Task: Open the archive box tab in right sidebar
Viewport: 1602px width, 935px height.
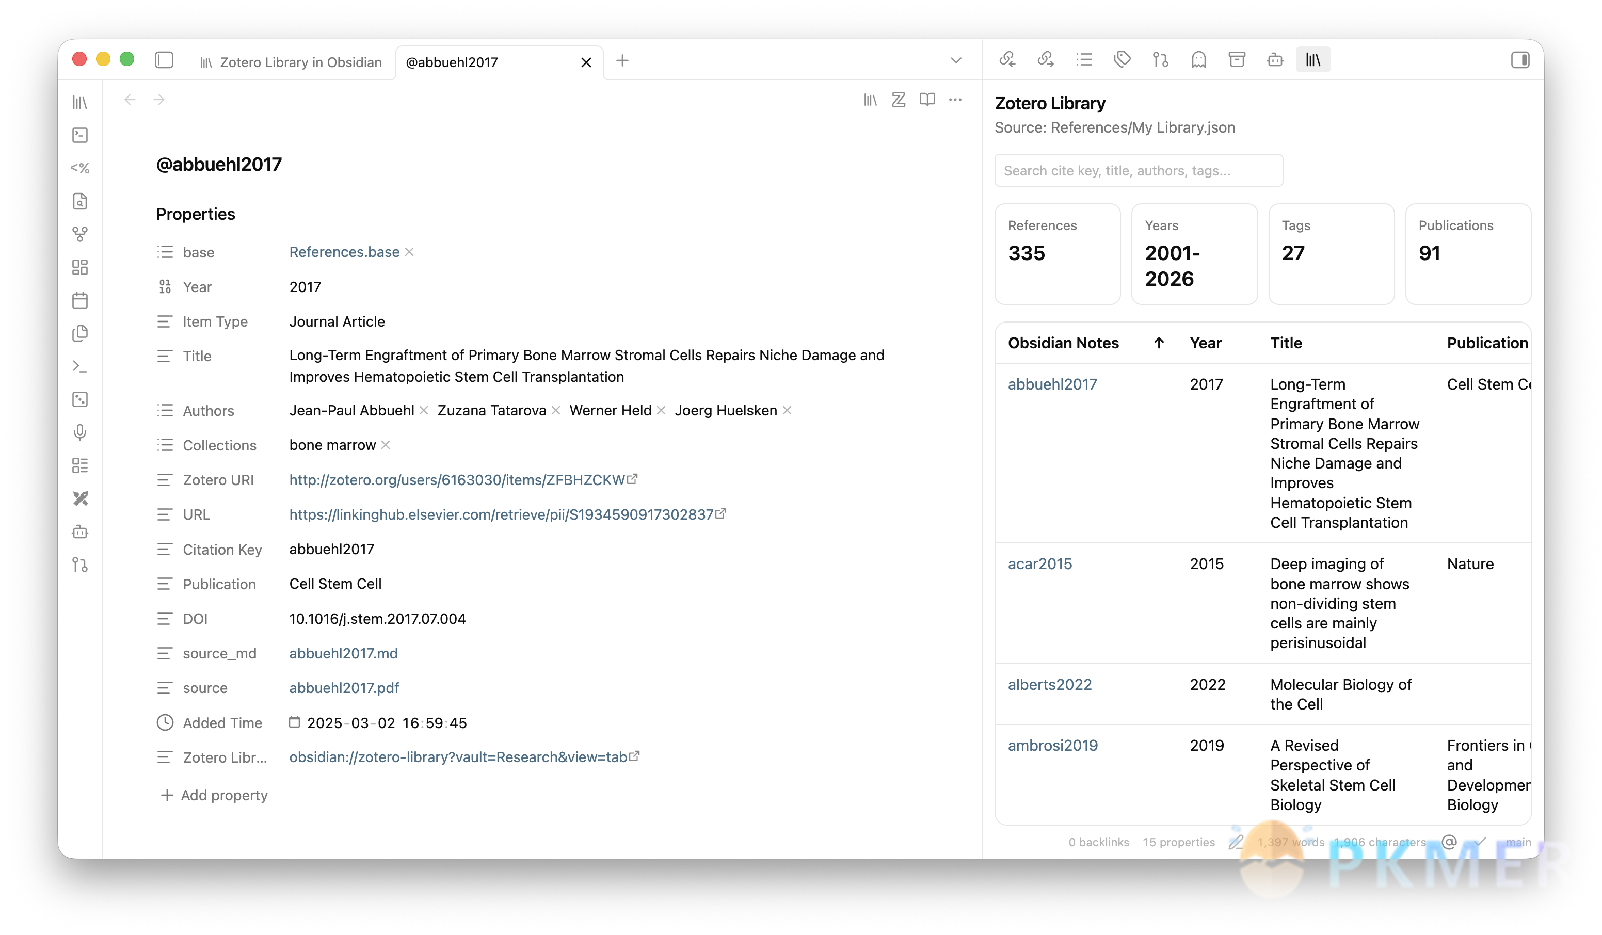Action: (1237, 60)
